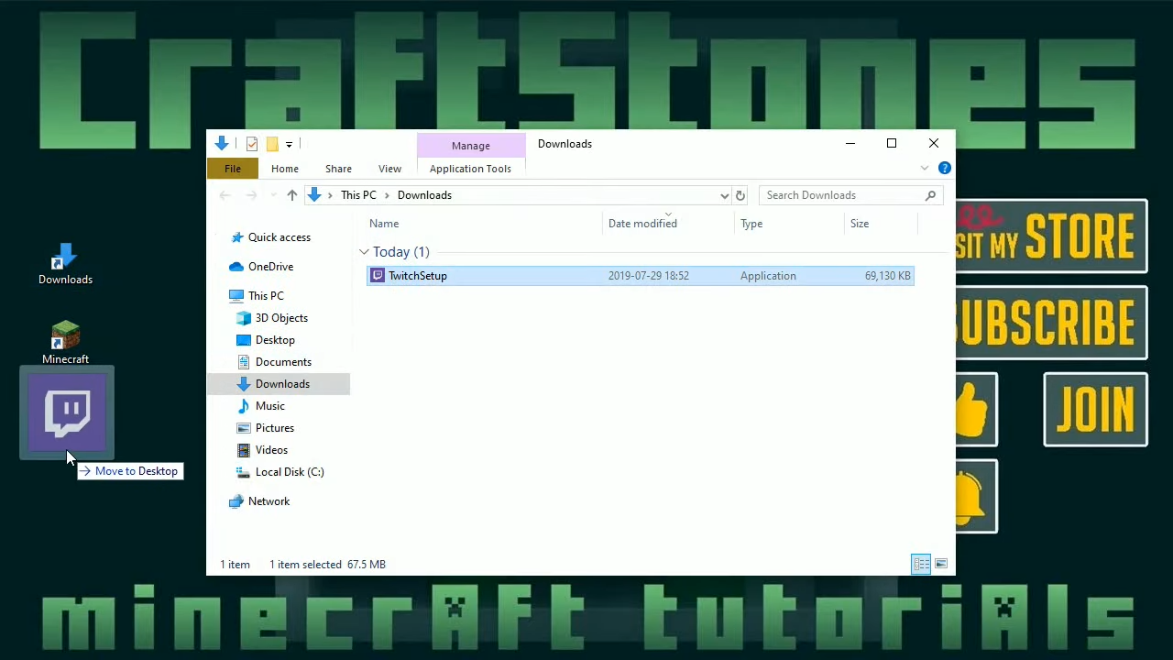Click the SUBSCRIBE banner on the wallpaper
Screen dimensions: 1173x660
pos(1050,323)
